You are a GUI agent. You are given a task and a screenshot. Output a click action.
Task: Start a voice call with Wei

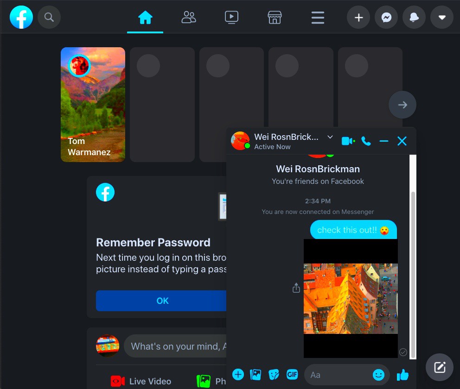tap(366, 141)
